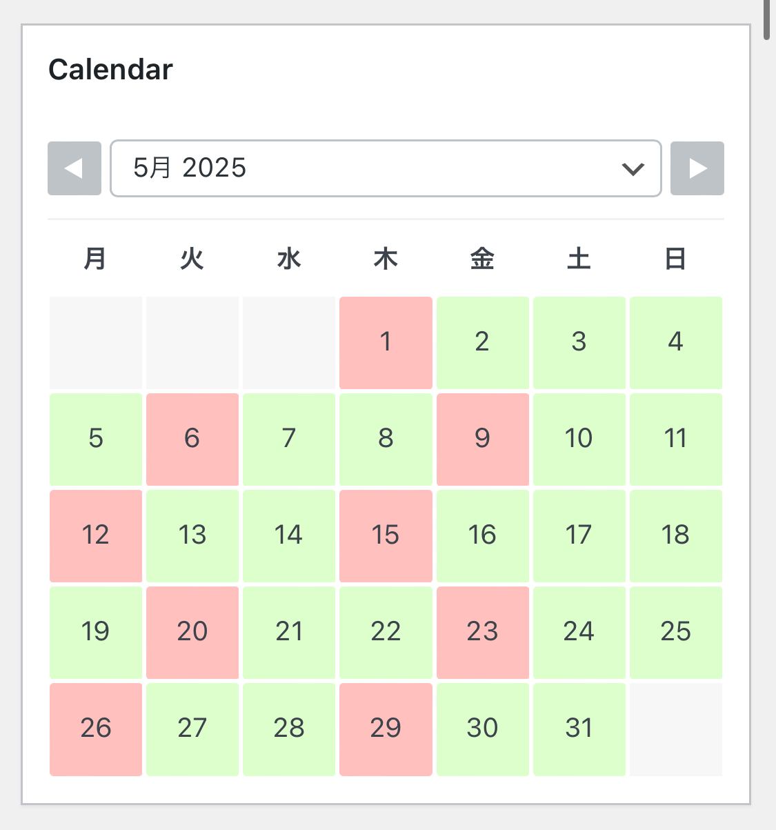Choose date 29 red cell

click(386, 729)
